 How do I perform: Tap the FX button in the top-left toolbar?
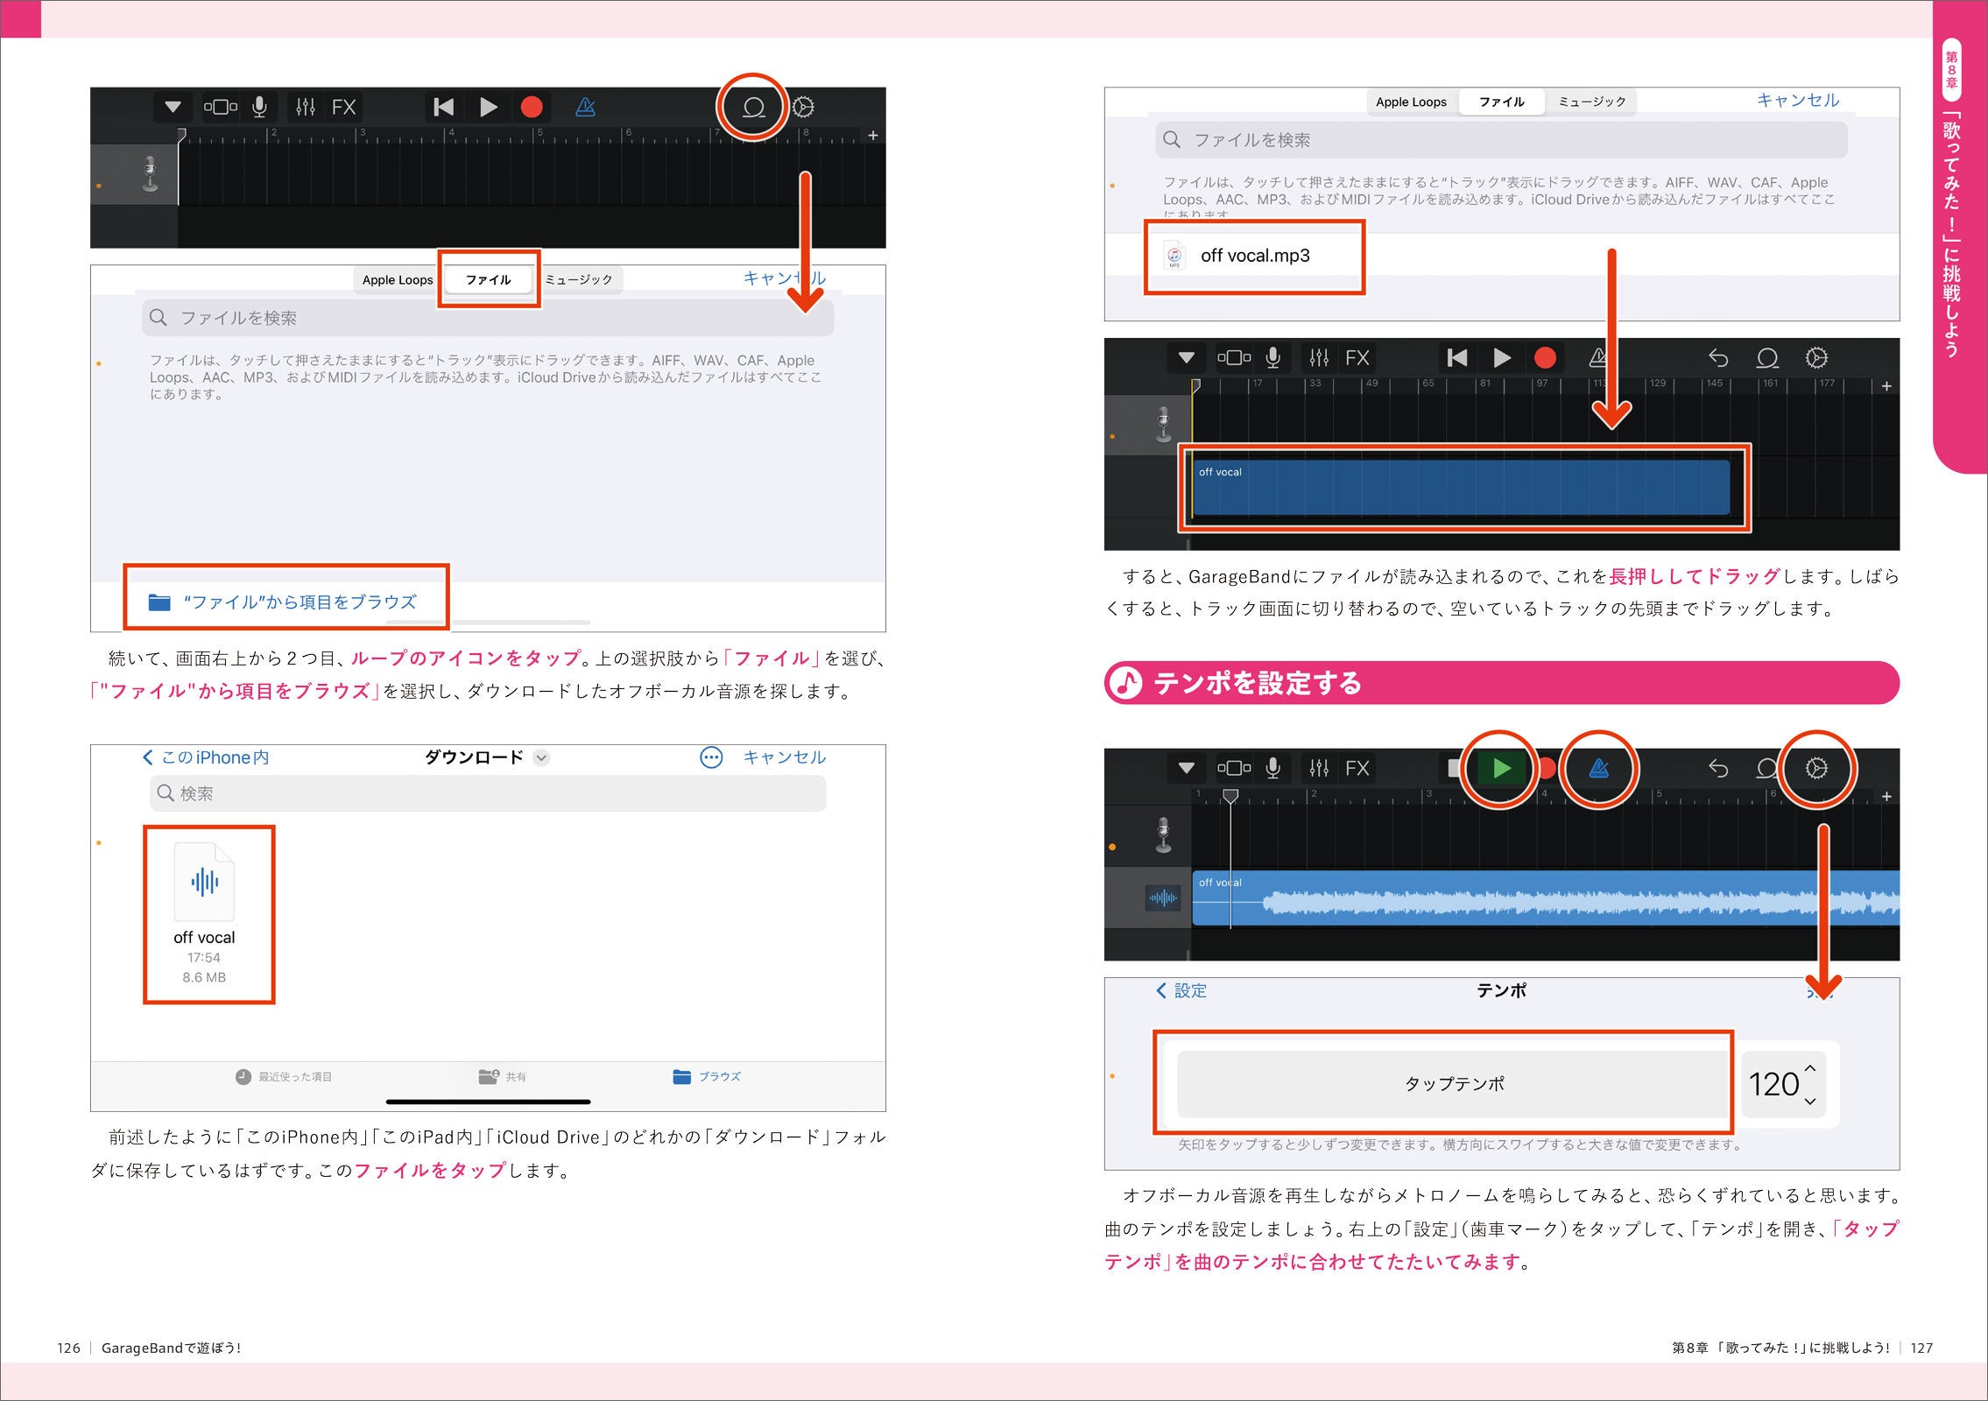343,107
